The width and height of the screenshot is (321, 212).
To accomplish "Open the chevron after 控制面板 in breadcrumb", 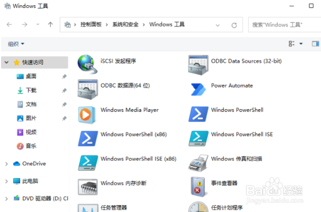I will (x=107, y=25).
